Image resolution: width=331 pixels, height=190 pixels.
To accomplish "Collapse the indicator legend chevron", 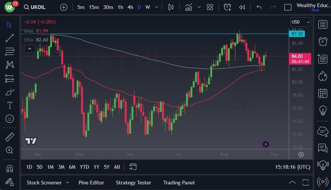I will pos(30,49).
